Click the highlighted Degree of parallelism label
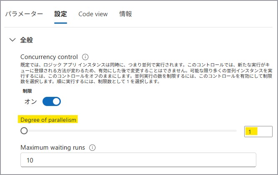Viewport: 278px width, 175px height. point(49,120)
